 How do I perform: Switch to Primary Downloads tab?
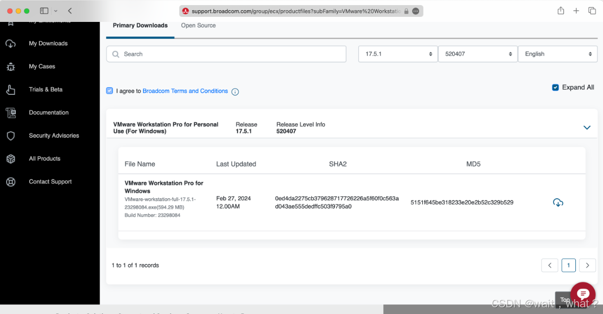coord(140,25)
